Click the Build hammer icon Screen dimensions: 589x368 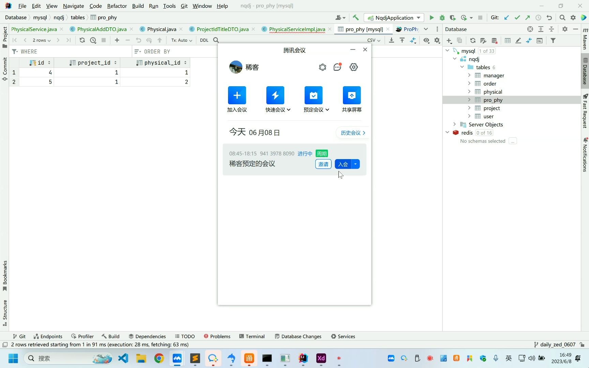click(356, 18)
